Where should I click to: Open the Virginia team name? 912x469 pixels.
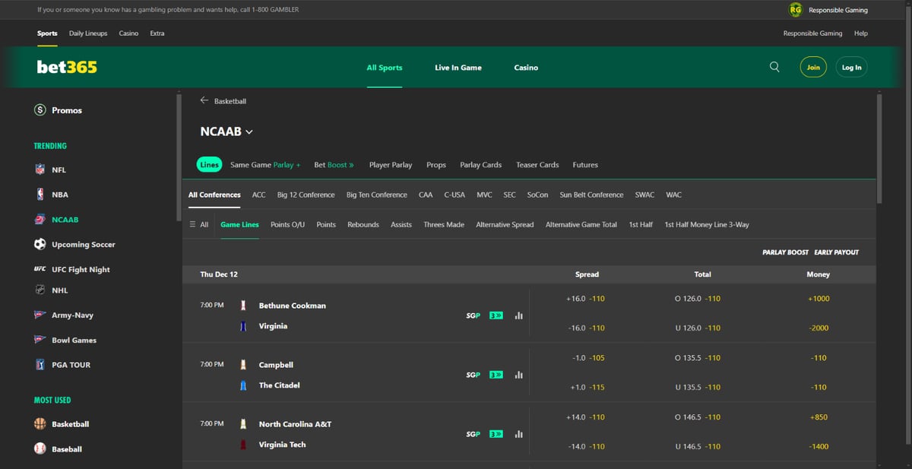click(x=273, y=326)
